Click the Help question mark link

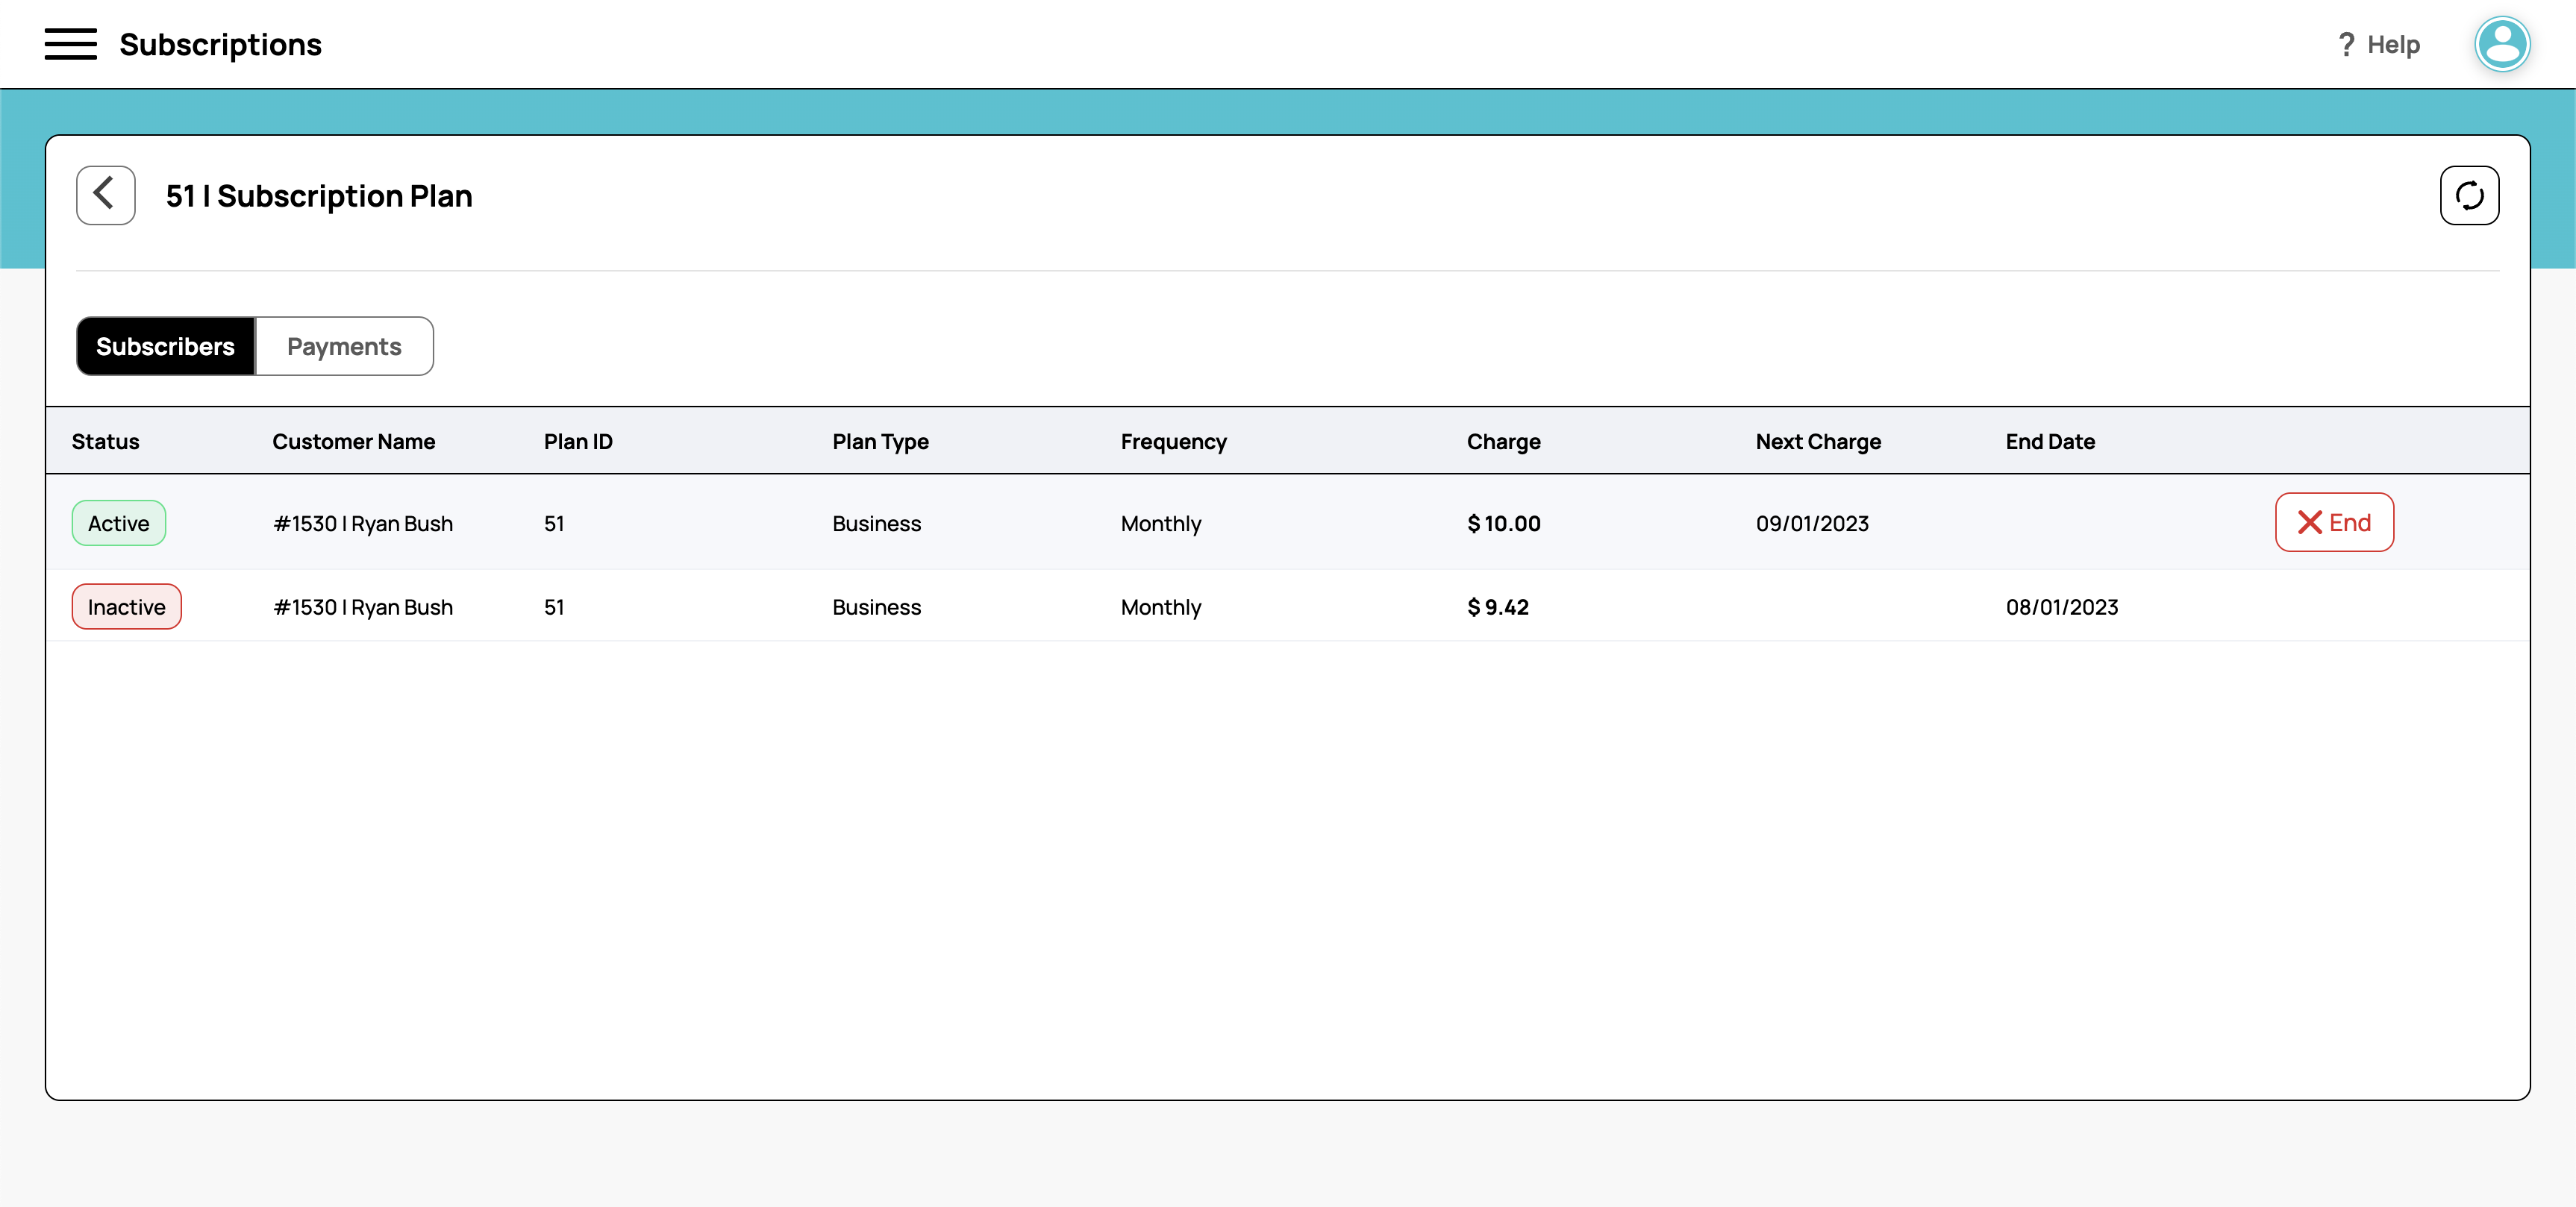(2378, 44)
